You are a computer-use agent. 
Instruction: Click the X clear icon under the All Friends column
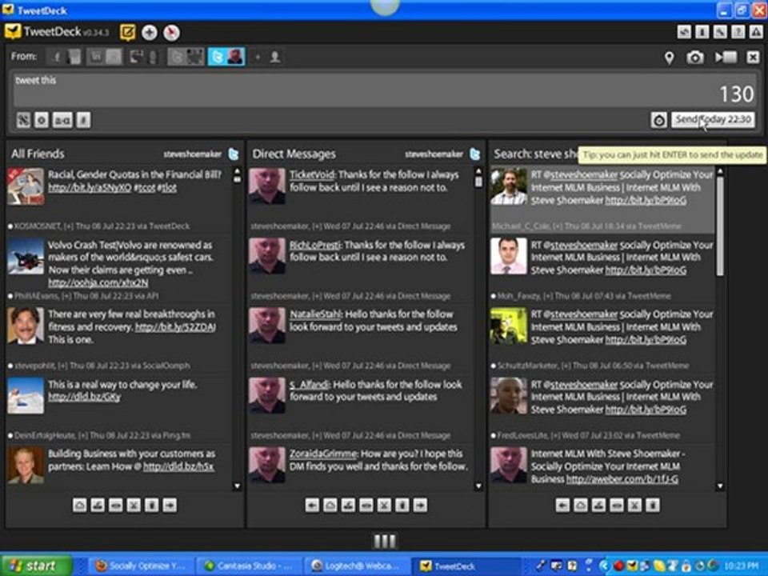134,505
